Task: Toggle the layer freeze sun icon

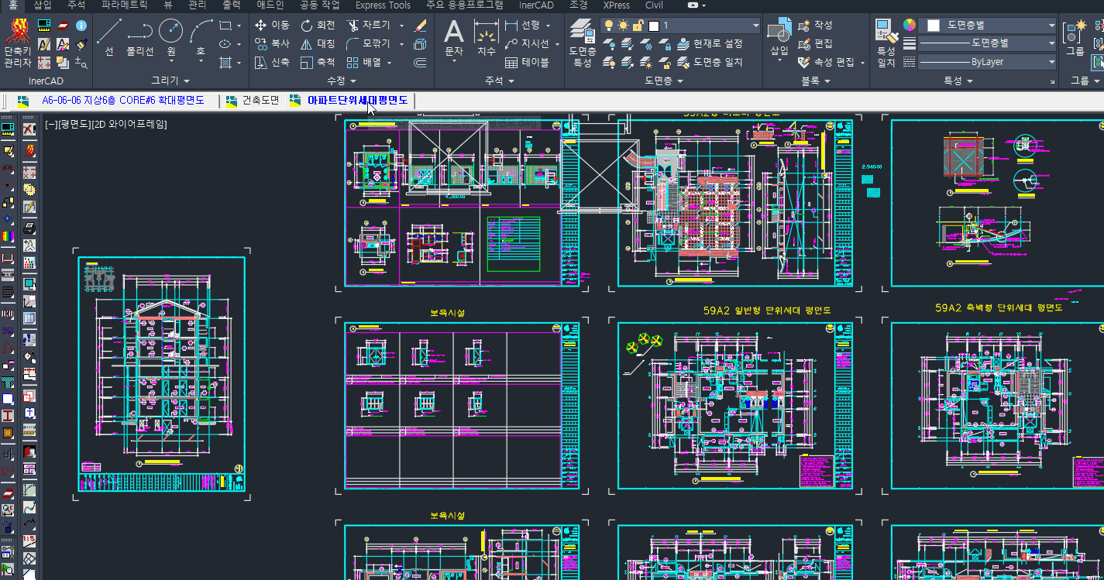Action: pyautogui.click(x=623, y=26)
